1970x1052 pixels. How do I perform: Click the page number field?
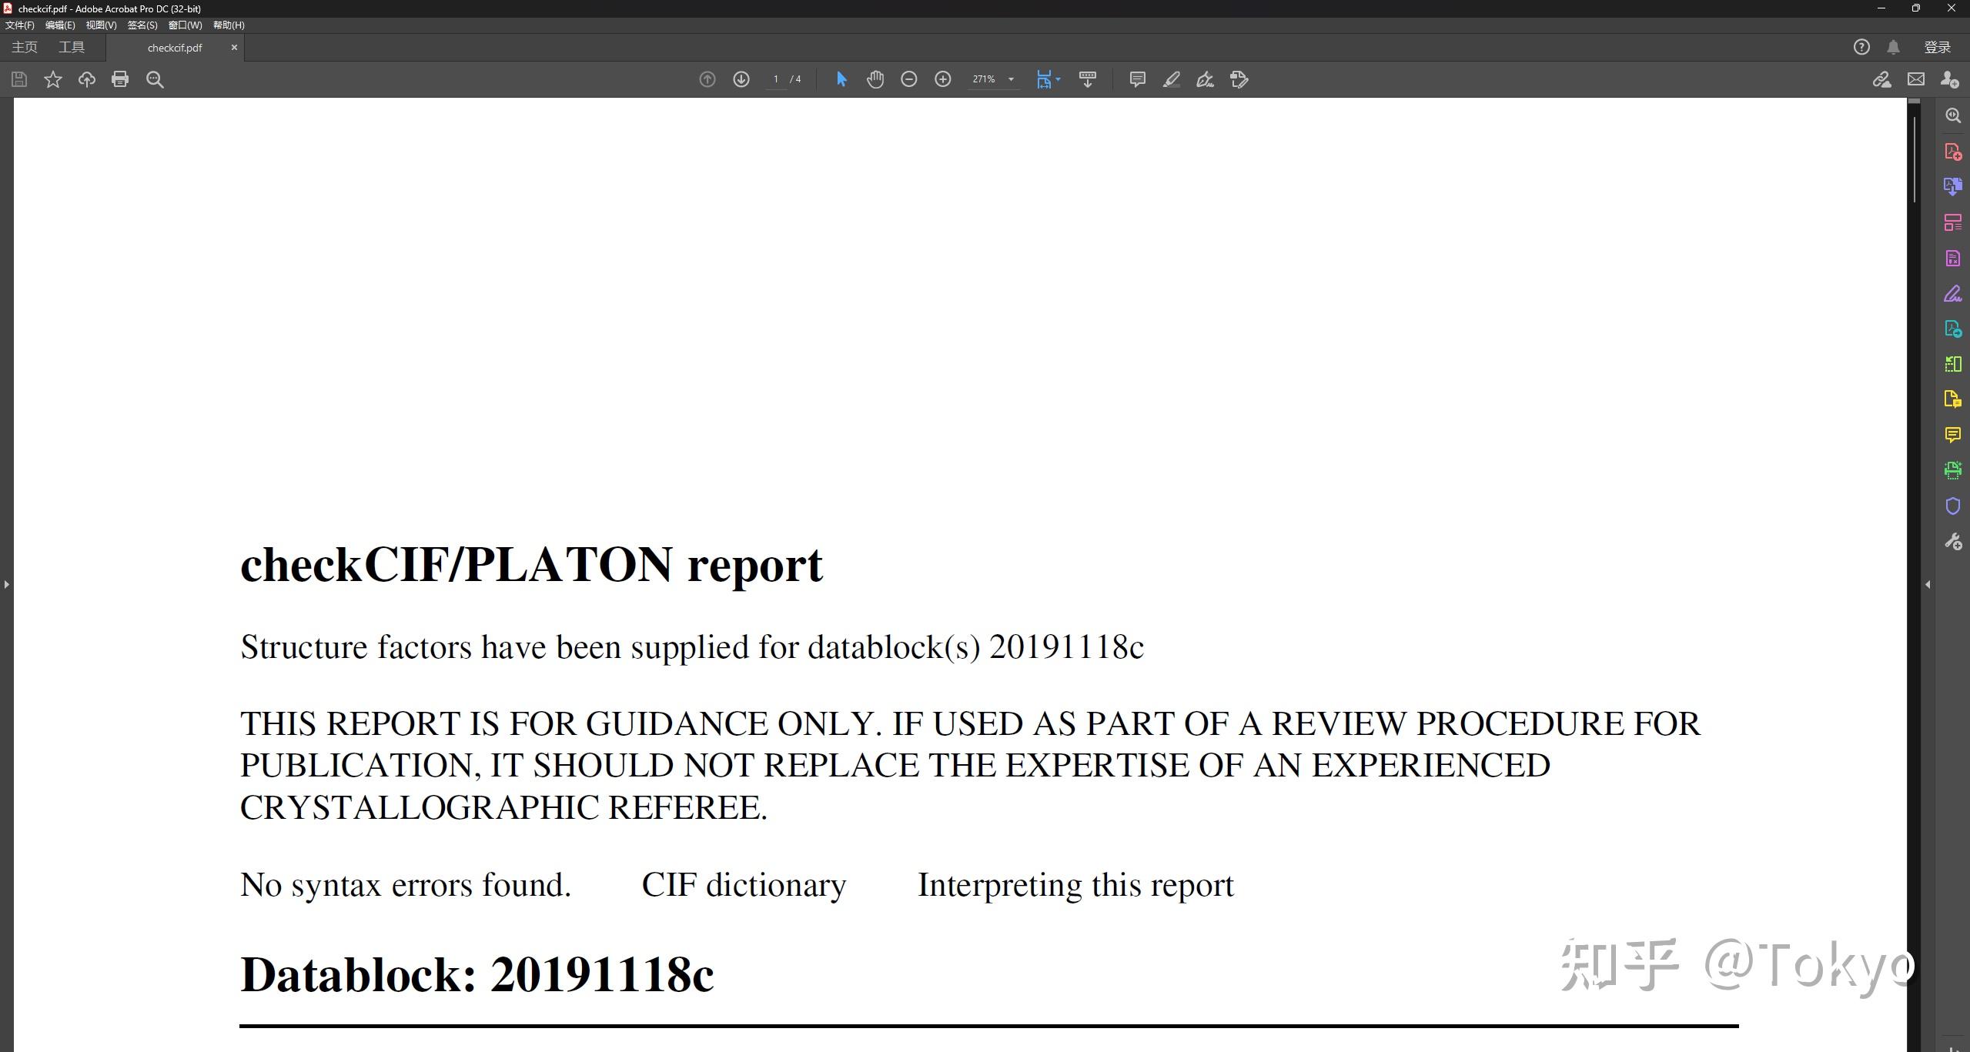tap(776, 79)
